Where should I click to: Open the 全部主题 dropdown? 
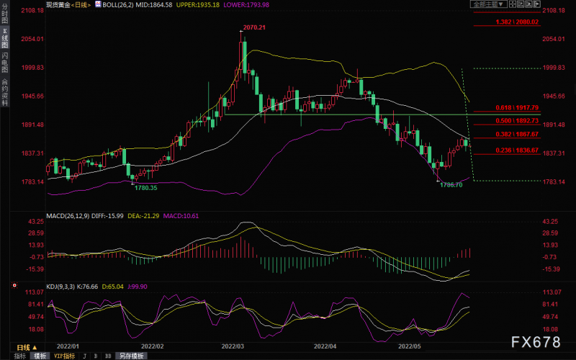(x=489, y=4)
